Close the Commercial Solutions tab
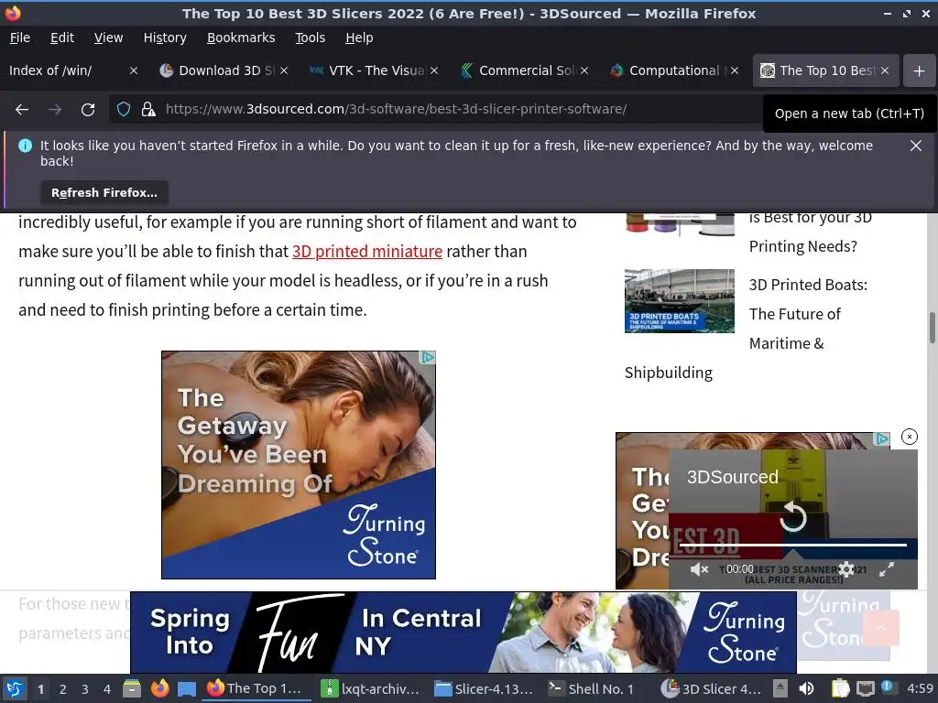The image size is (938, 703). pyautogui.click(x=584, y=70)
